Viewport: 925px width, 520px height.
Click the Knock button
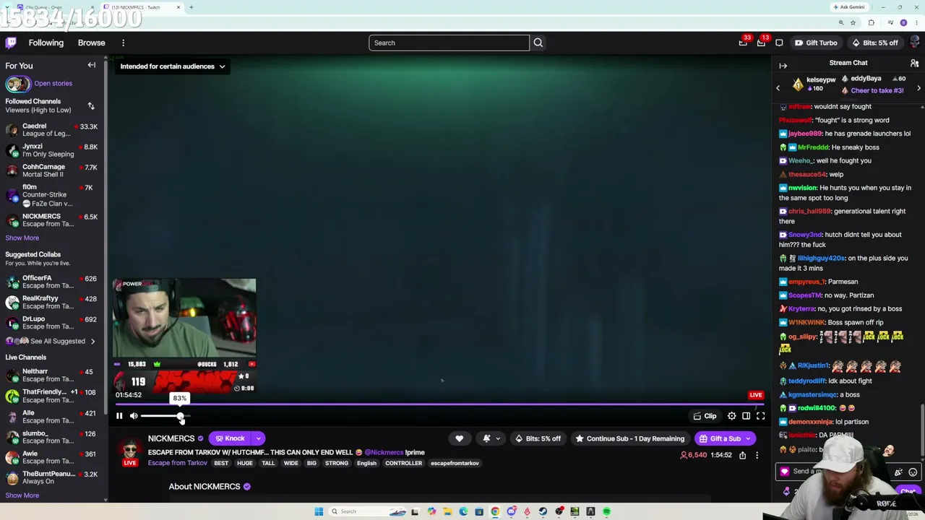pyautogui.click(x=231, y=438)
